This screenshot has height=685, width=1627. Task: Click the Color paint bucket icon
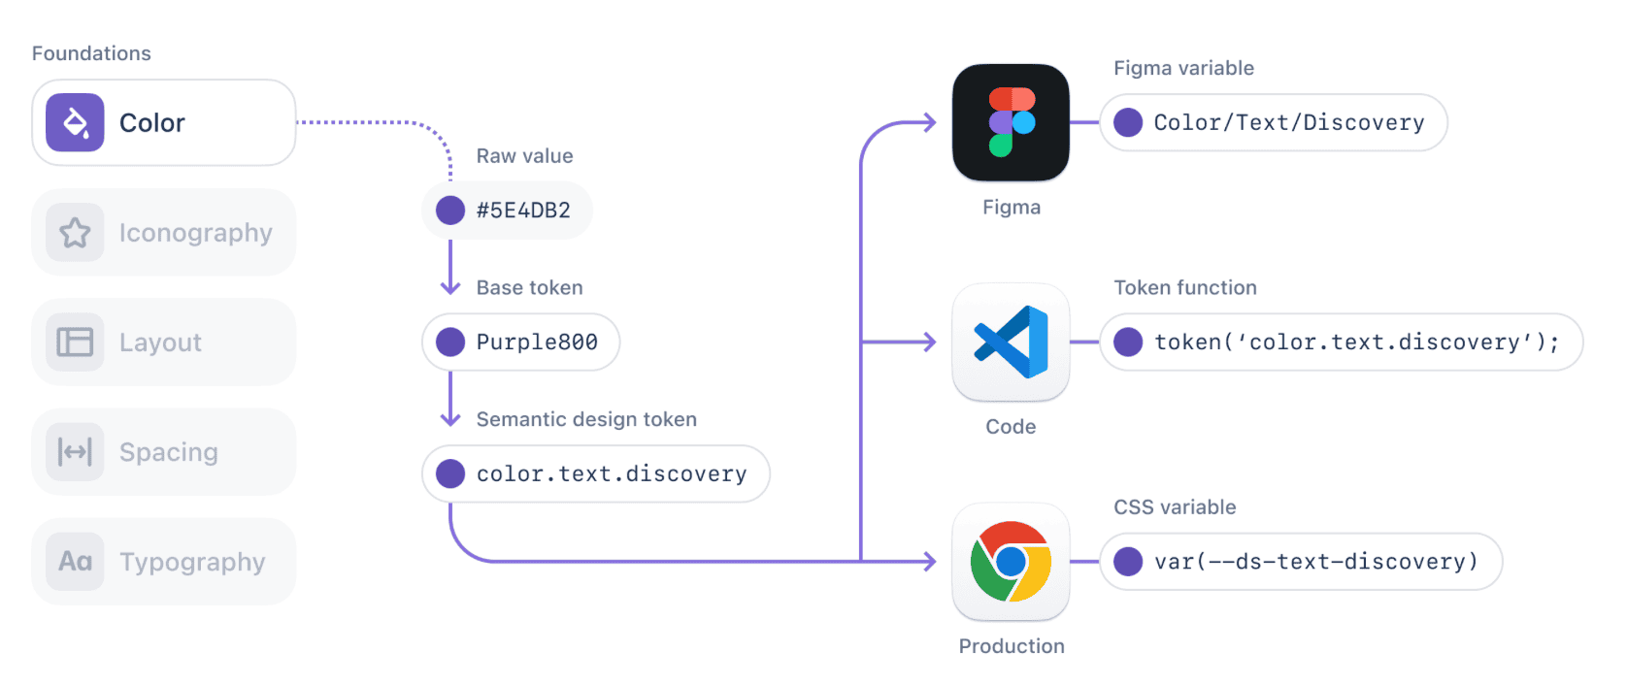tap(75, 122)
